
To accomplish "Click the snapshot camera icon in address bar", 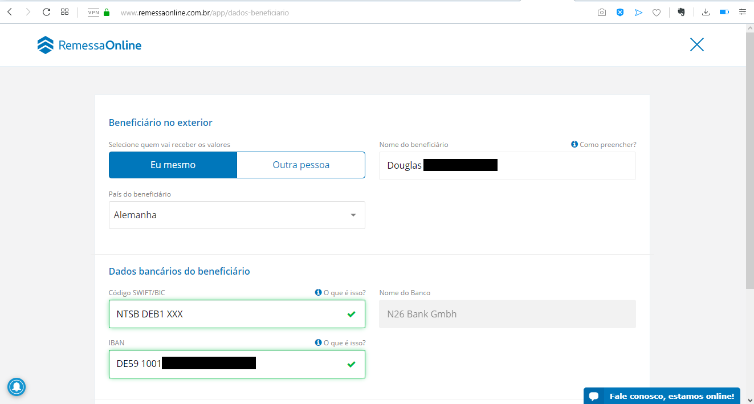I will coord(602,12).
